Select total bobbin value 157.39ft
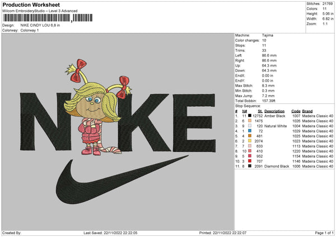The width and height of the screenshot is (336, 237). (x=269, y=101)
